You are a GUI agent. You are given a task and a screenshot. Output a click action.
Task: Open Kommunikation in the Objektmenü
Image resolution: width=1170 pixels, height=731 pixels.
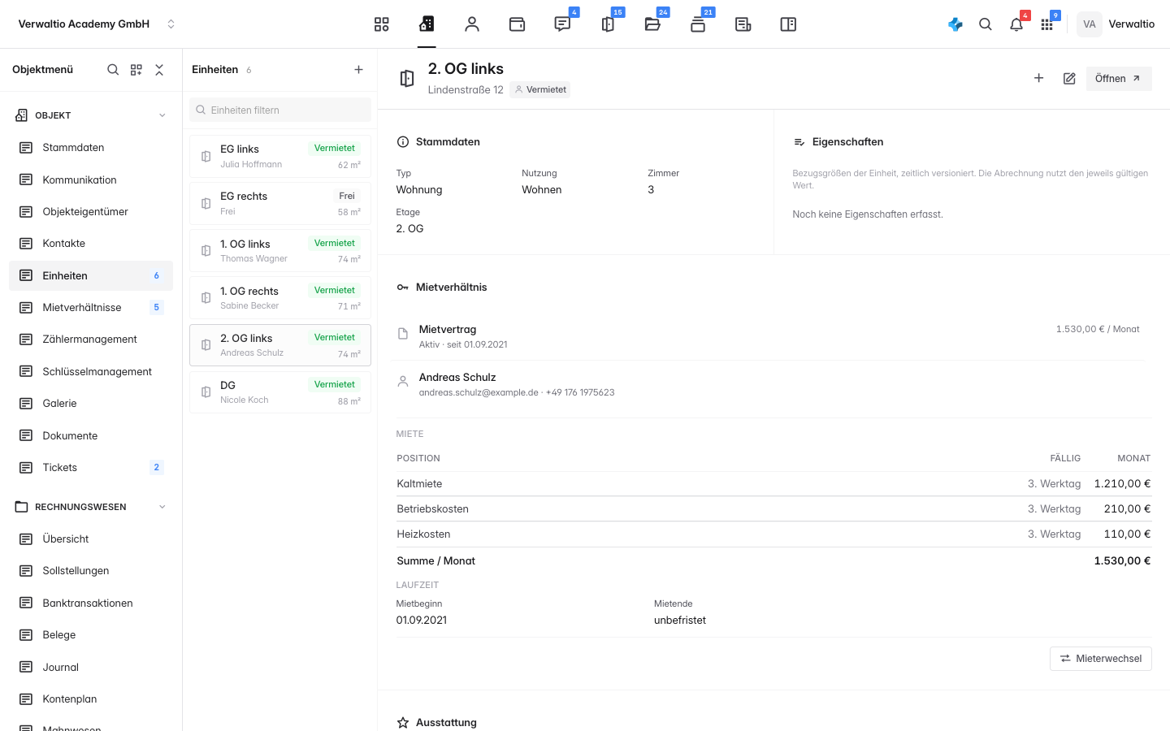pyautogui.click(x=91, y=180)
